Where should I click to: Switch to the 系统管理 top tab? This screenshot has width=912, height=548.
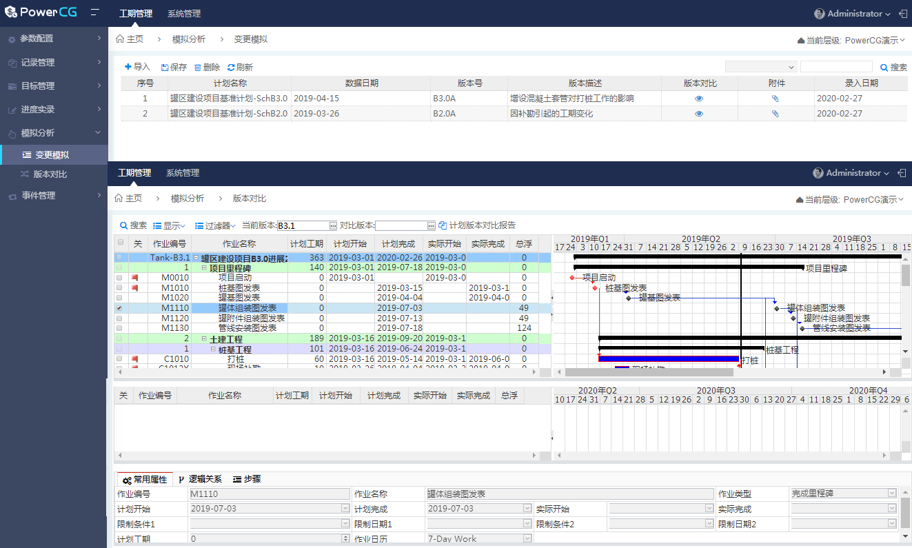[184, 14]
